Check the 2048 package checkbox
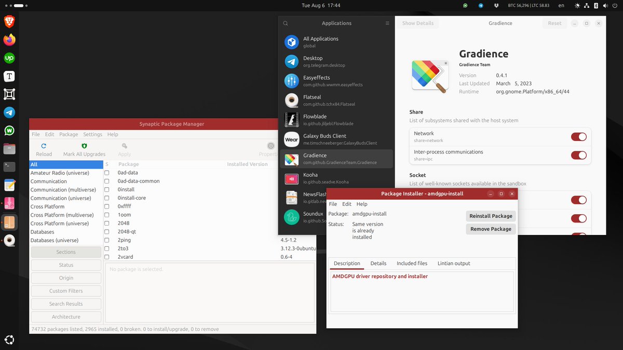Image resolution: width=623 pixels, height=350 pixels. 107,223
